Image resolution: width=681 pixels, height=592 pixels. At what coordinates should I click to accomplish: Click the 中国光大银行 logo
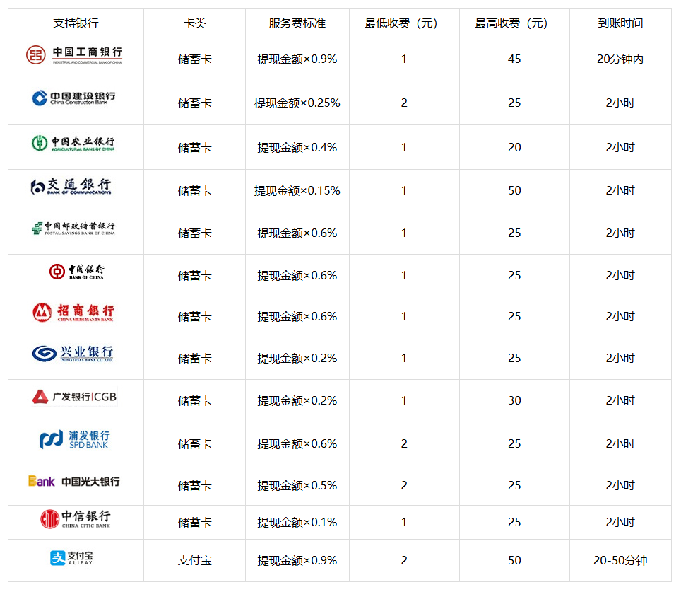pyautogui.click(x=74, y=482)
